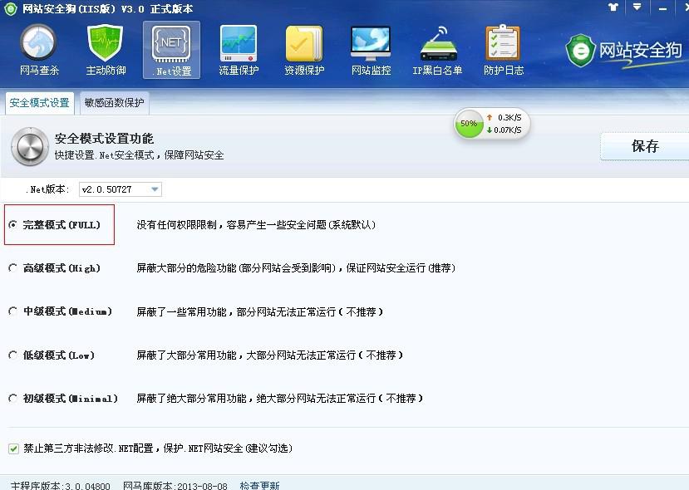Click the 检查更新 link
This screenshot has width=689, height=490.
tap(259, 486)
